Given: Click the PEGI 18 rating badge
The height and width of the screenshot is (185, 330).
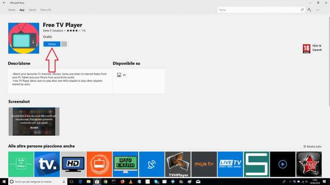Looking at the screenshot, I should click(306, 49).
